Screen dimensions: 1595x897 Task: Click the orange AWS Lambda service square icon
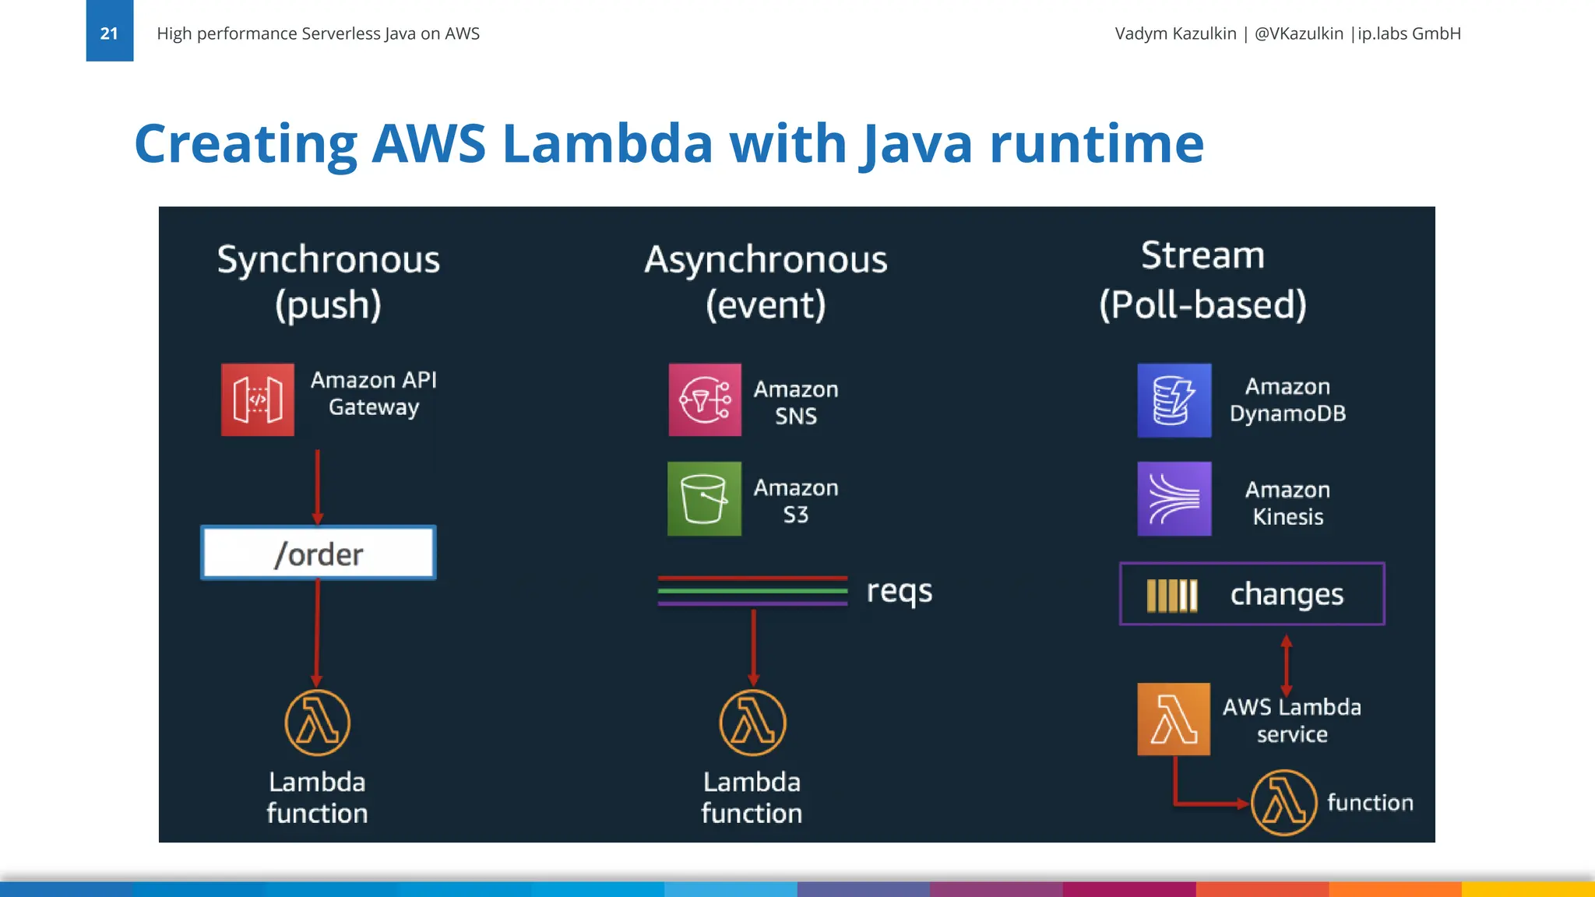click(1174, 719)
